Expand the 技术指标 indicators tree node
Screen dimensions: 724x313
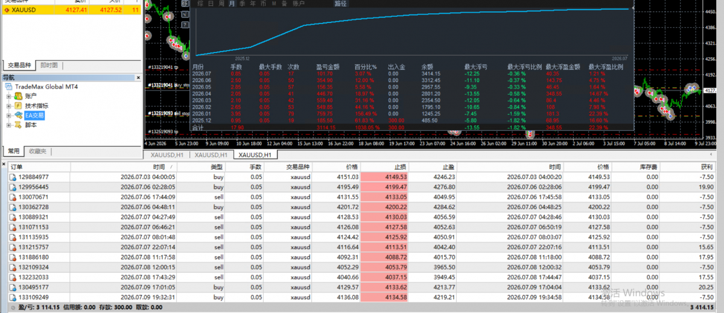point(8,106)
